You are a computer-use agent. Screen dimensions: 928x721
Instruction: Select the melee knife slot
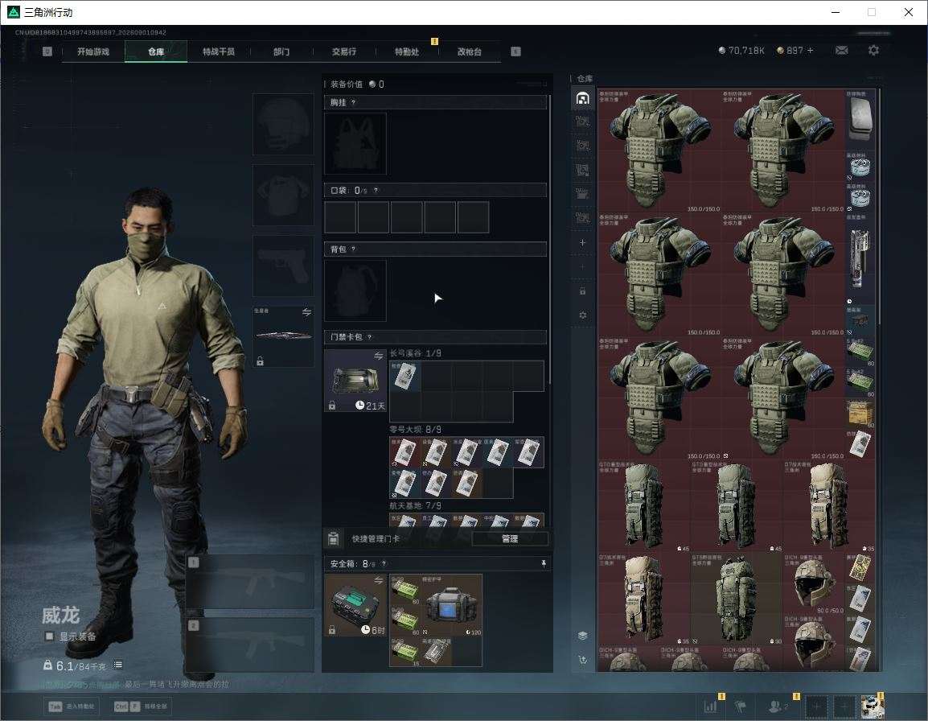[284, 336]
